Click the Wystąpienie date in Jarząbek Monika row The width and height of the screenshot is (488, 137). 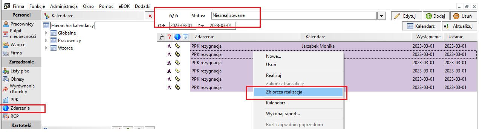pyautogui.click(x=423, y=46)
